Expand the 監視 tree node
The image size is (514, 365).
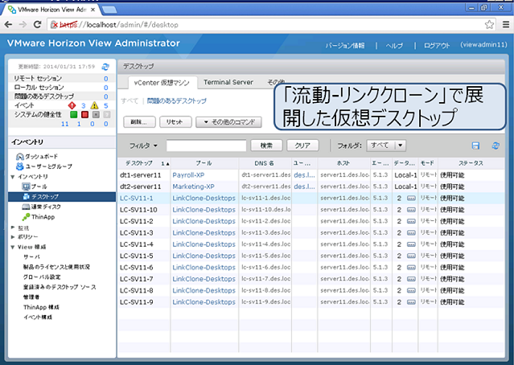(12, 228)
